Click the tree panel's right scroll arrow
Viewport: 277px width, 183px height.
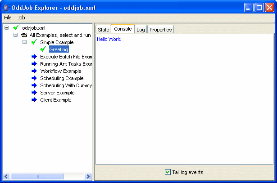pos(88,177)
